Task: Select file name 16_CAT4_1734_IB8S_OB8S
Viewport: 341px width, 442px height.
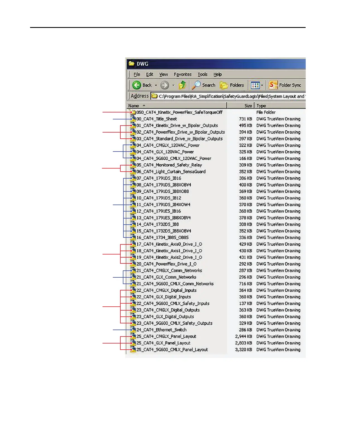Action: tap(162, 238)
